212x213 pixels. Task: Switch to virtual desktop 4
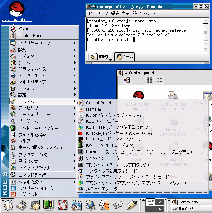point(160,209)
